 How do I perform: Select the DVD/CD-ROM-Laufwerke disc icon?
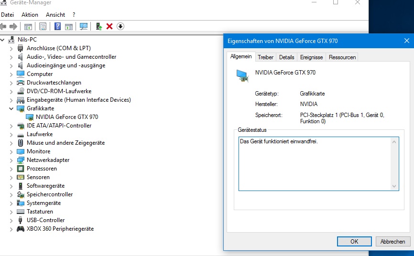tap(21, 91)
